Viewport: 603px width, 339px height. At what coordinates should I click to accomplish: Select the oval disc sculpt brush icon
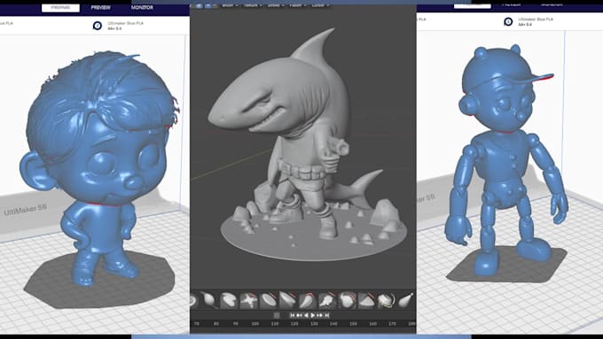click(x=269, y=300)
